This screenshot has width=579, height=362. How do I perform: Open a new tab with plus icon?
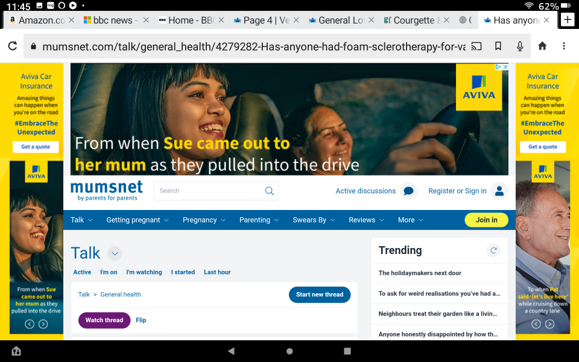(568, 20)
